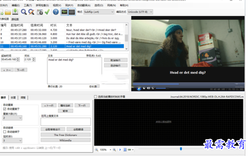Click the Google search line button

[x=53, y=130]
